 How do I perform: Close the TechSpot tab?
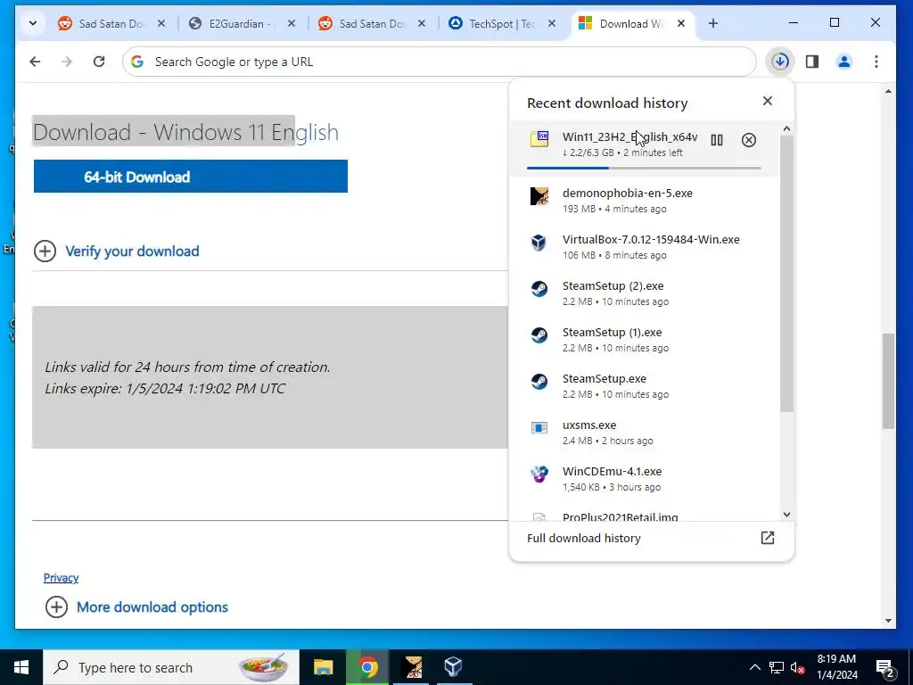point(552,23)
